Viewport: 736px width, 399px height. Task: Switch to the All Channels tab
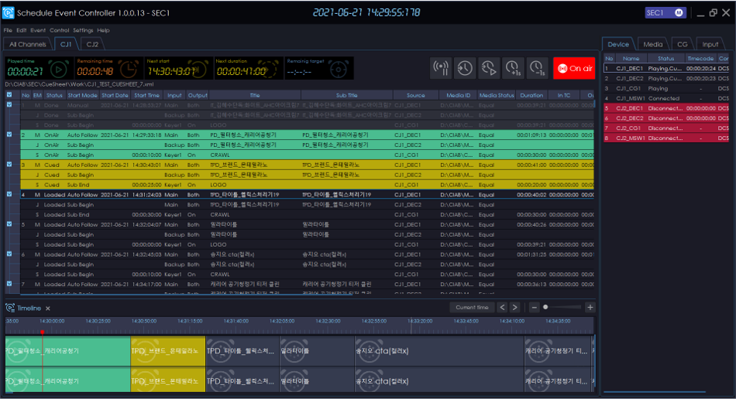(x=28, y=44)
